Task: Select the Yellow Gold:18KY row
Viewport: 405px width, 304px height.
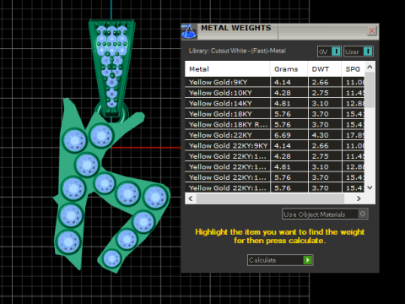Action: point(274,114)
